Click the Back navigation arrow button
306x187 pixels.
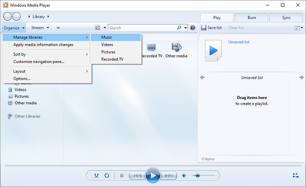pos(8,16)
